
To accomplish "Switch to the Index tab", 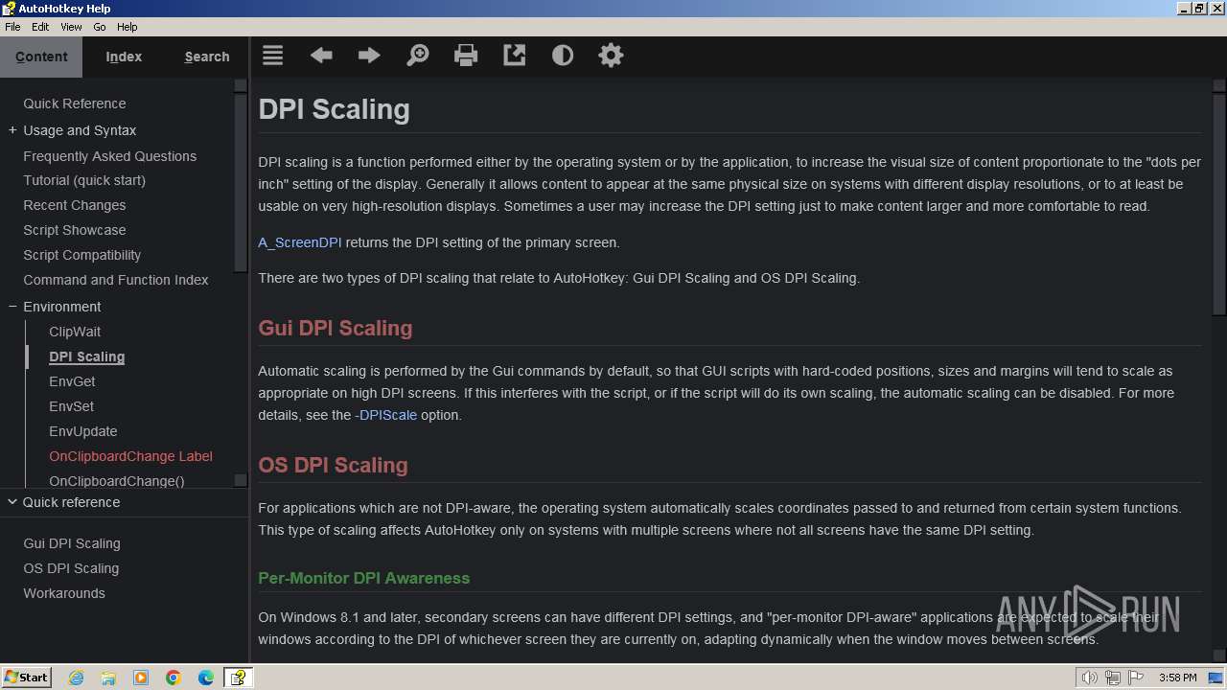I will click(124, 57).
